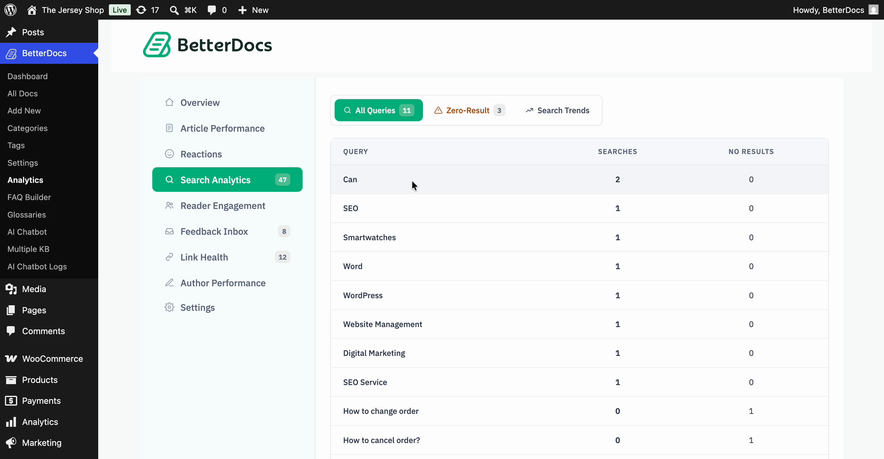Open Multiple KB submenu item
Screen dimensions: 884x459
pos(29,249)
